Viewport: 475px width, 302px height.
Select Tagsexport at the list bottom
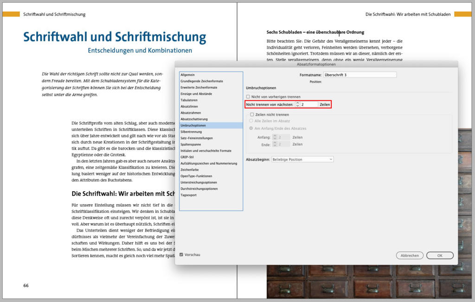189,195
